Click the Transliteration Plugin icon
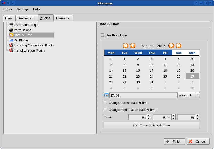214x149 pixels. (x=11, y=50)
